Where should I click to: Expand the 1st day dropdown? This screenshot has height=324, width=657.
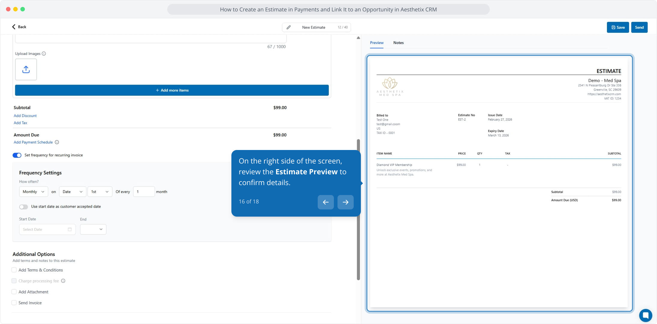point(100,192)
